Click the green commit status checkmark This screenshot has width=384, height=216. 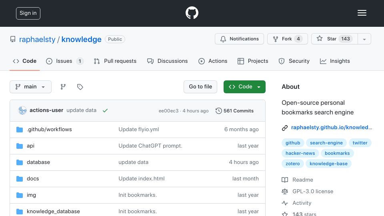pos(105,111)
